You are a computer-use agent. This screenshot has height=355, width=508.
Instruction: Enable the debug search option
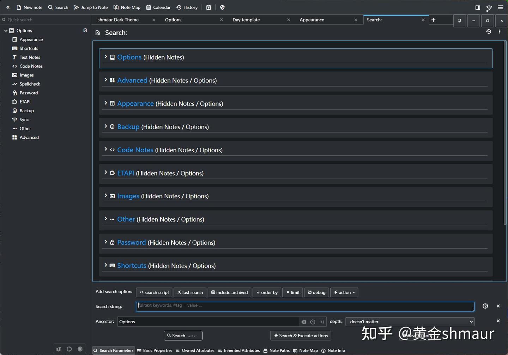[x=316, y=292]
